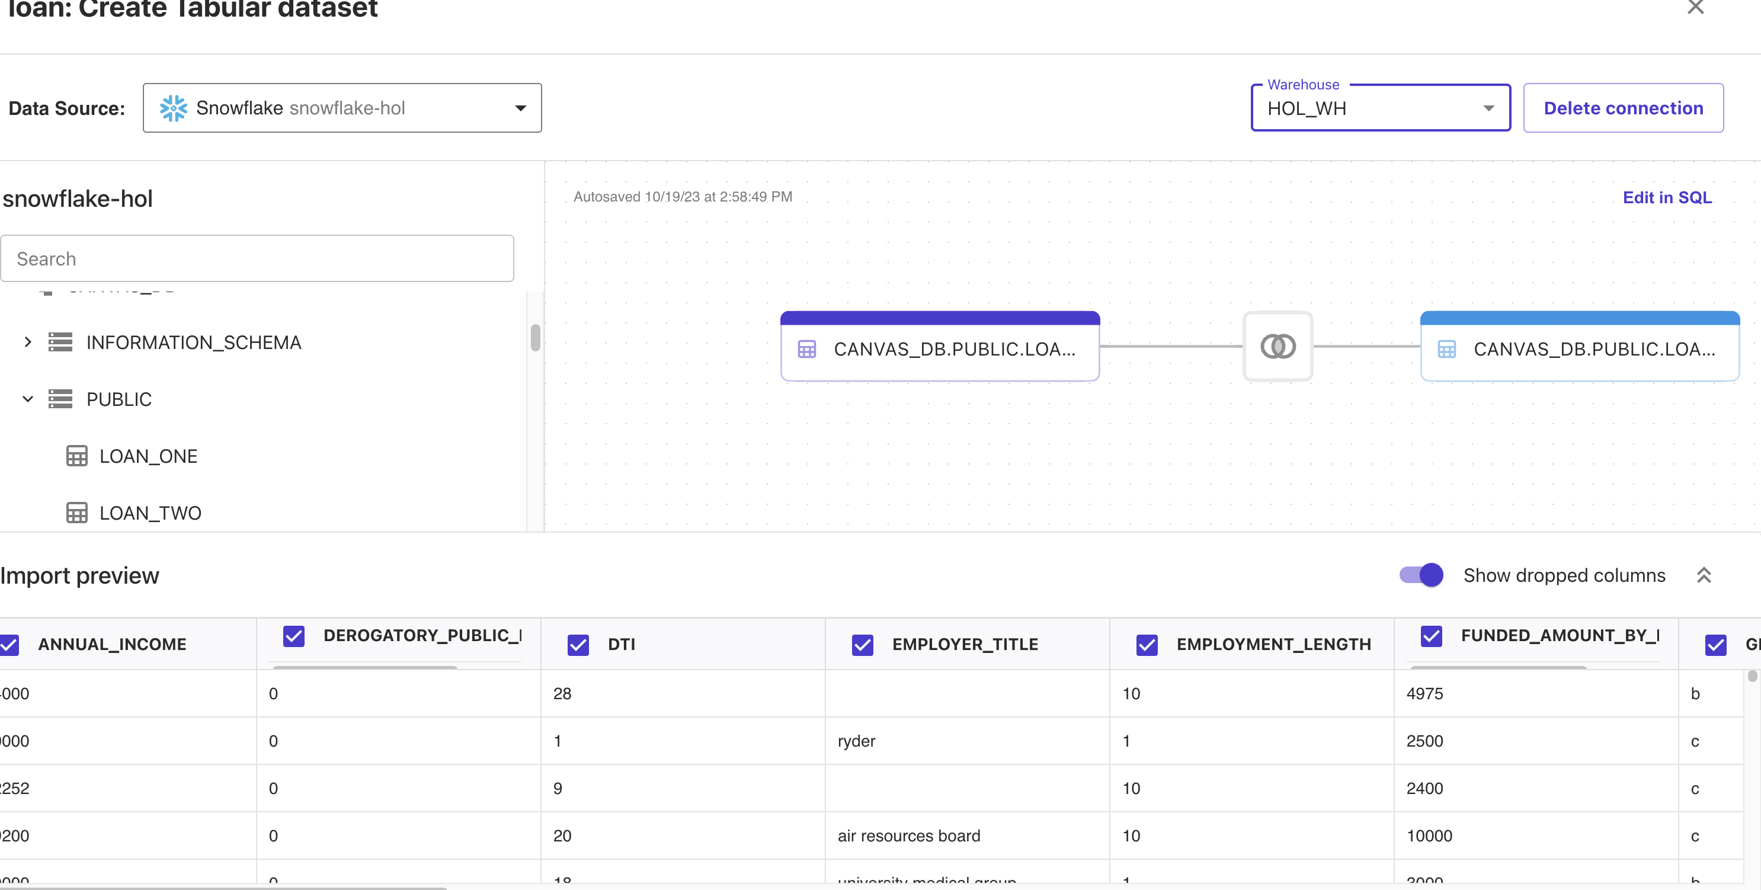
Task: Uncheck the DTI column checkbox
Action: click(x=578, y=645)
